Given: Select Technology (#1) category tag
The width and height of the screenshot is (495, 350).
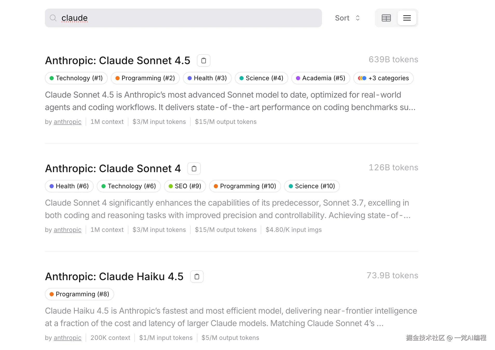Looking at the screenshot, I should point(76,78).
